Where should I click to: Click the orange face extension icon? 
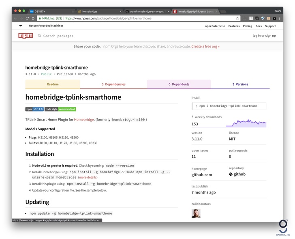[x=269, y=18]
